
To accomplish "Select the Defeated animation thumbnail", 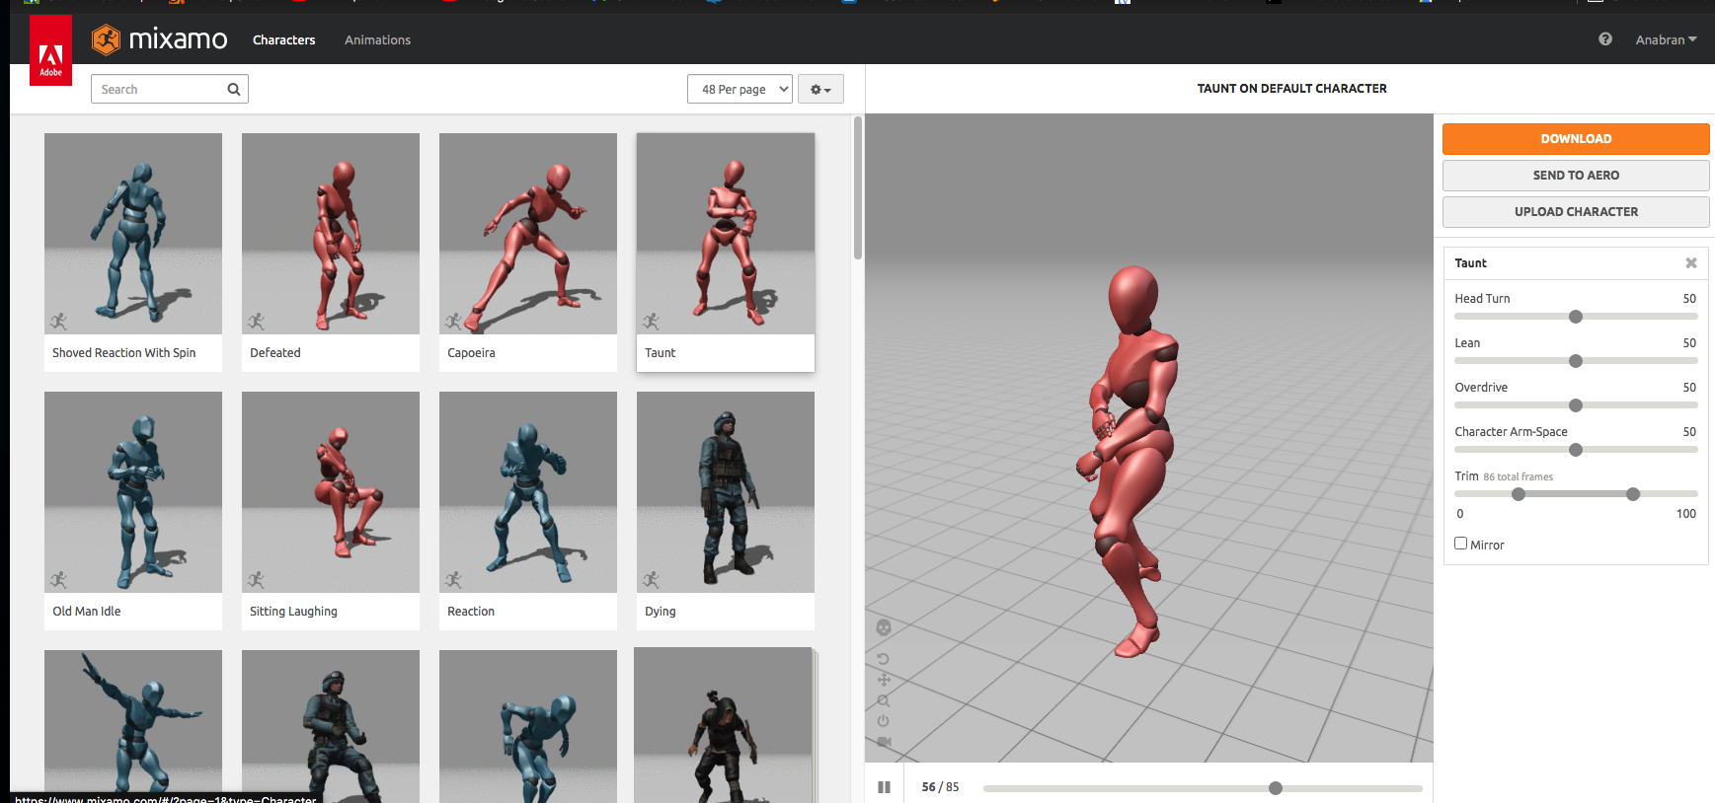I will (331, 234).
